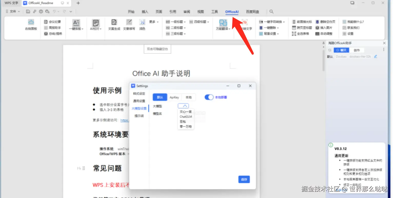Click the print icon in quick access toolbar
The image size is (393, 198).
point(41,12)
